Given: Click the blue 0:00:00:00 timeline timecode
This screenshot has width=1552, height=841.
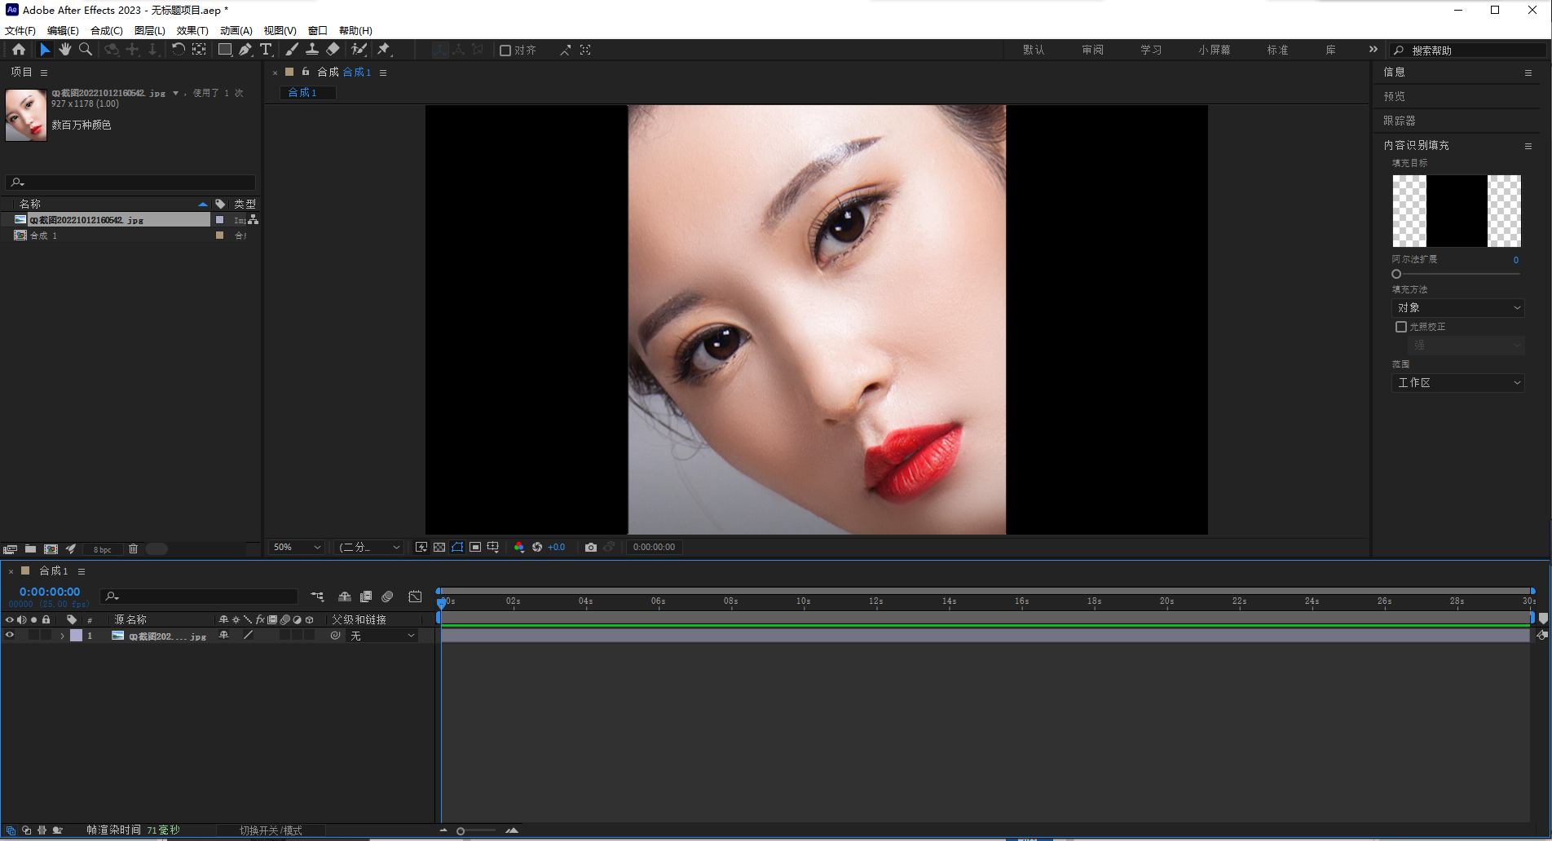Looking at the screenshot, I should [x=50, y=592].
